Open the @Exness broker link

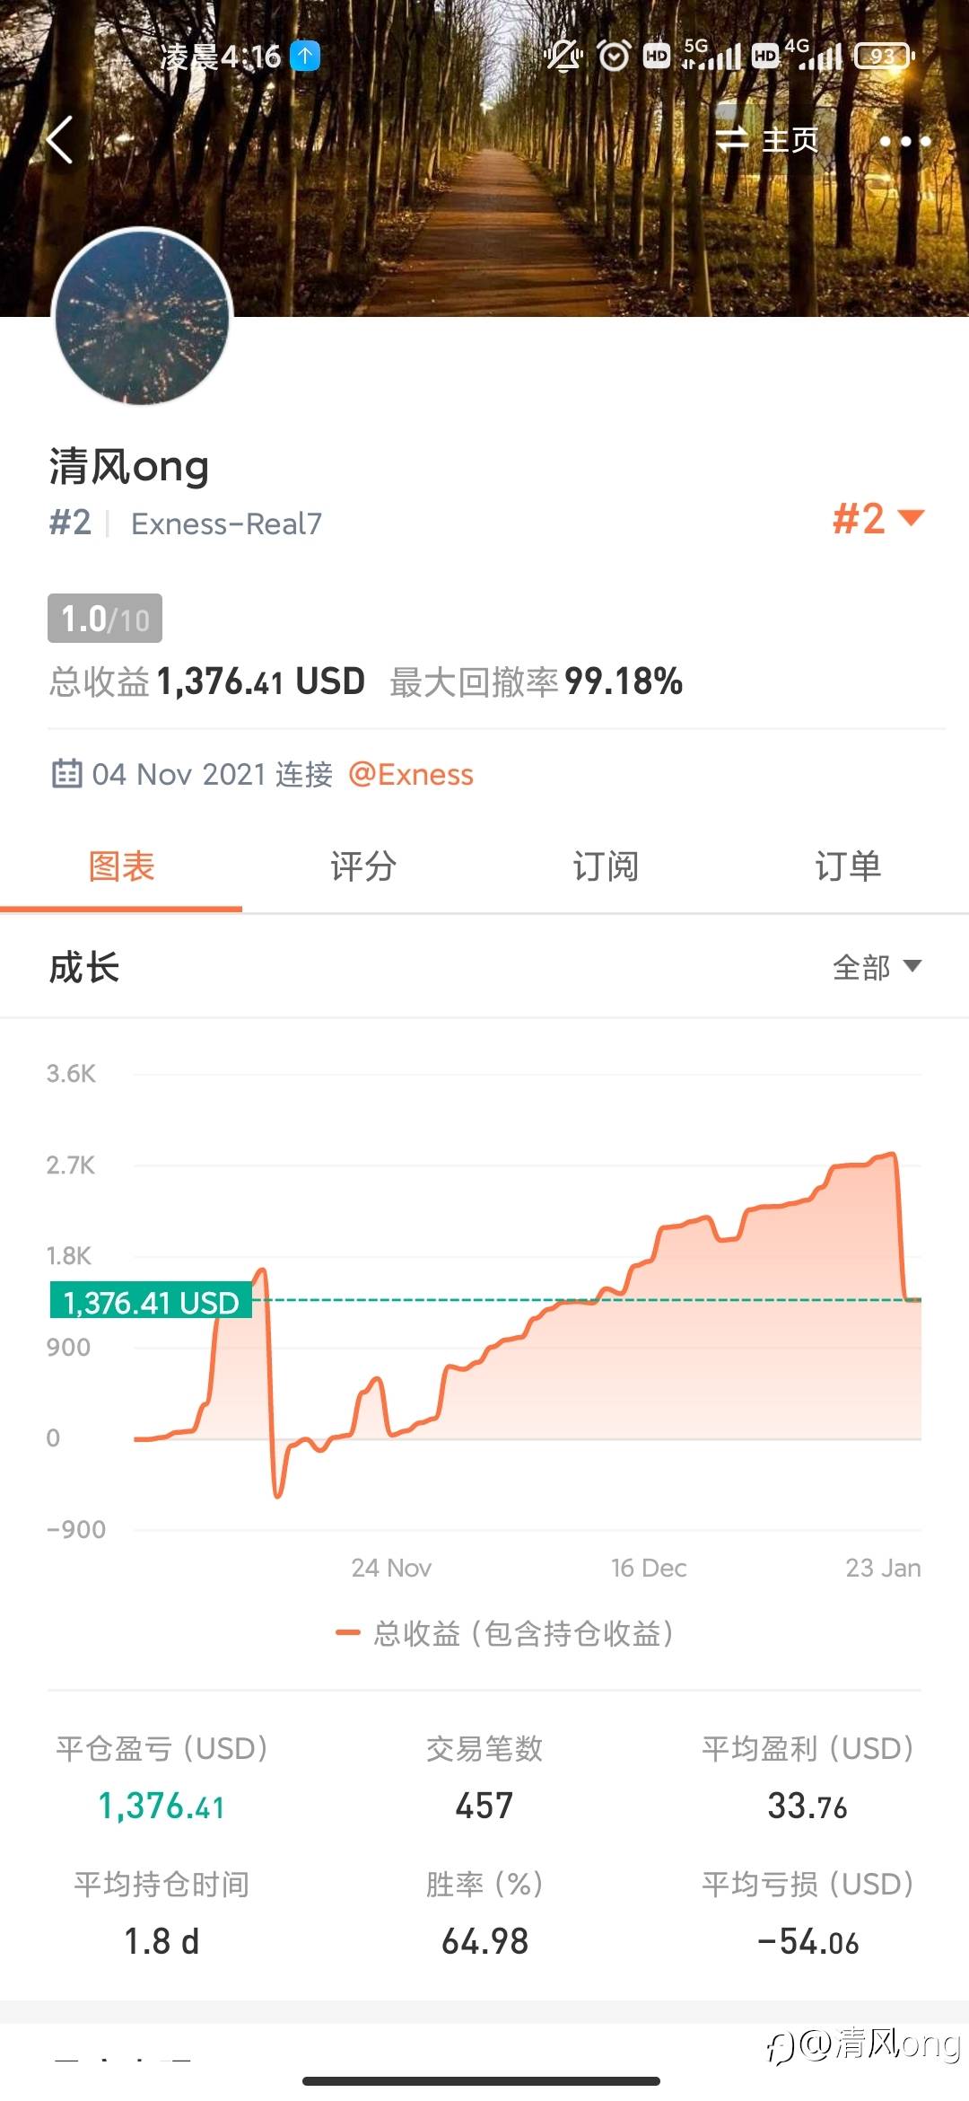411,774
